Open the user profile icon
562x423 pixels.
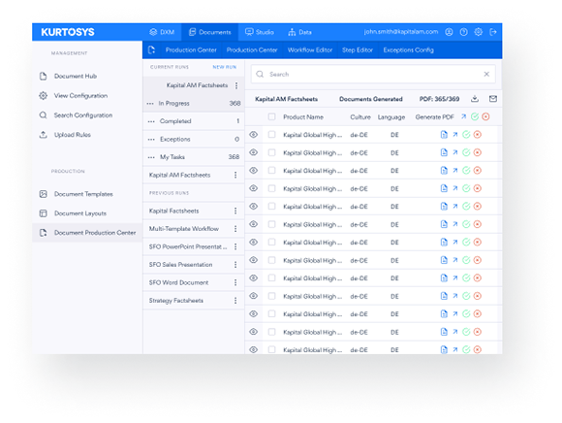pyautogui.click(x=449, y=32)
